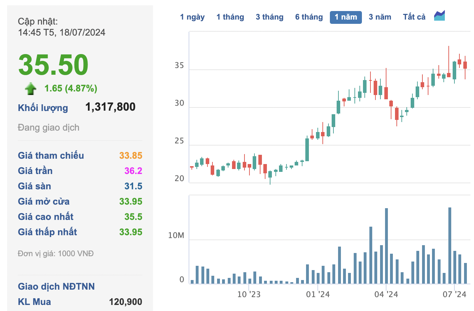Click the "Giao dịch NĐTNN" heading
Screen dimensions: 474x311
[x=56, y=286]
